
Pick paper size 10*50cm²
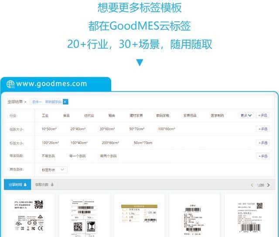49,129
